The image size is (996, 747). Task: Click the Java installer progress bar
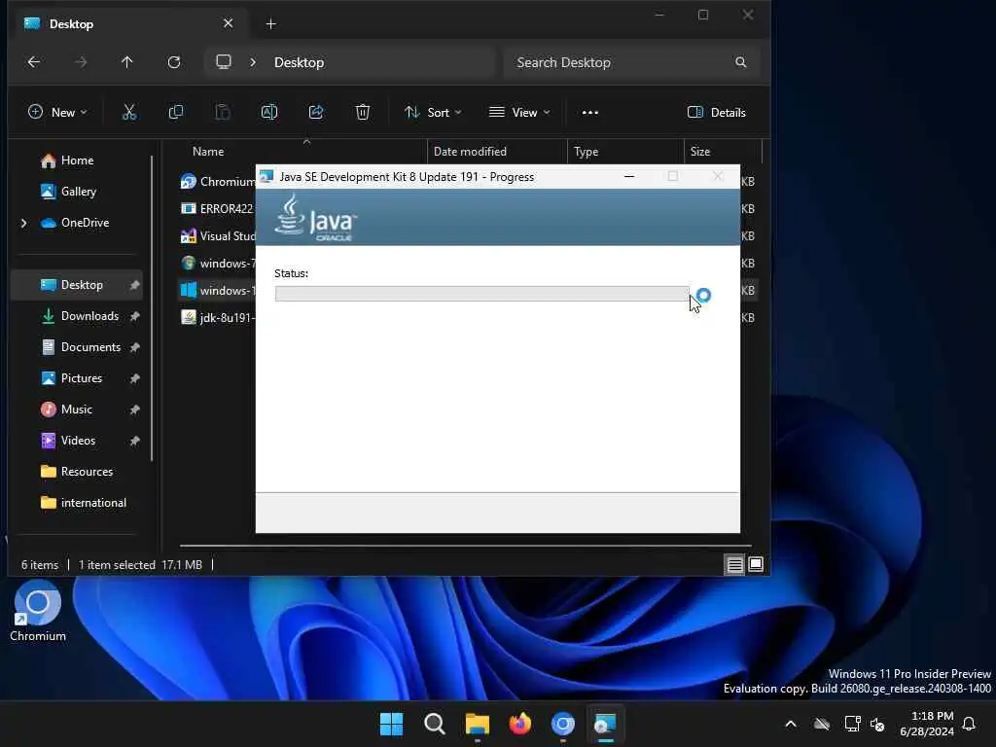coord(482,294)
